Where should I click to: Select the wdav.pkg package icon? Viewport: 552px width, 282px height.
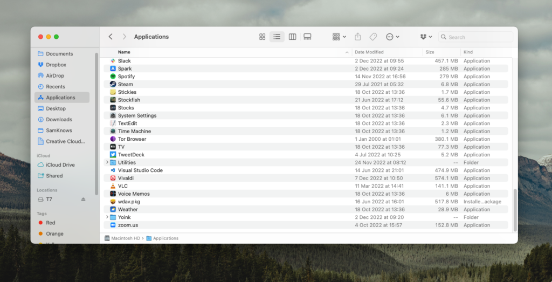(113, 202)
